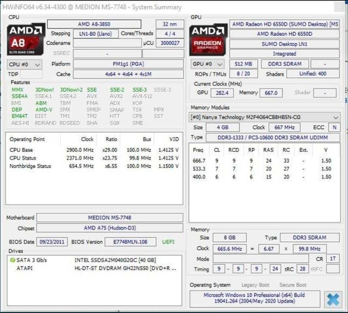
Task: Click the tRC 28 timing value
Action: click(302, 269)
